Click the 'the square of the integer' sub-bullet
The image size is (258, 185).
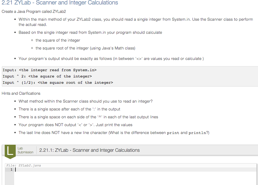point(58,40)
